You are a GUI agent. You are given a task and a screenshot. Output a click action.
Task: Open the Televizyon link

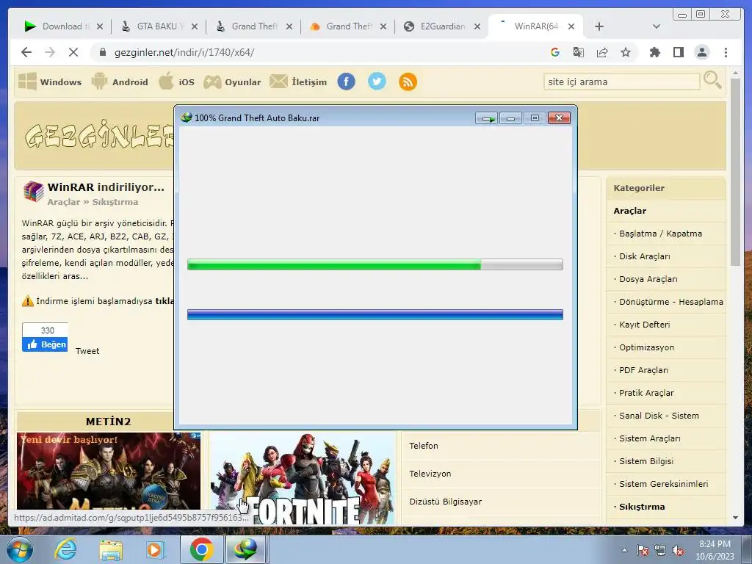[x=430, y=474]
